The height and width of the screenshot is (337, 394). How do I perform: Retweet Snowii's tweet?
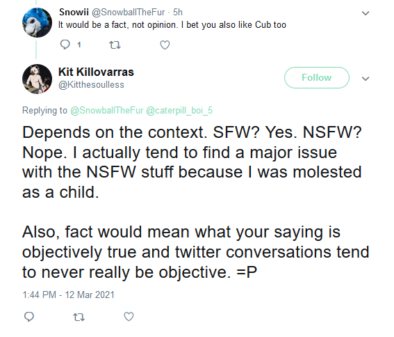click(115, 45)
